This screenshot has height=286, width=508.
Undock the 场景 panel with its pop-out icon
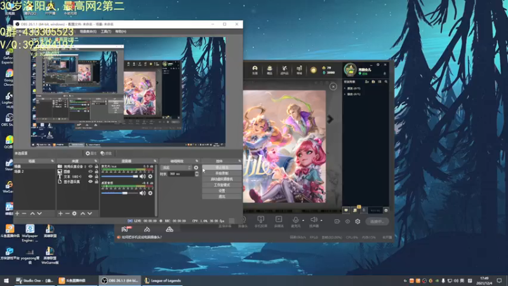(52, 161)
